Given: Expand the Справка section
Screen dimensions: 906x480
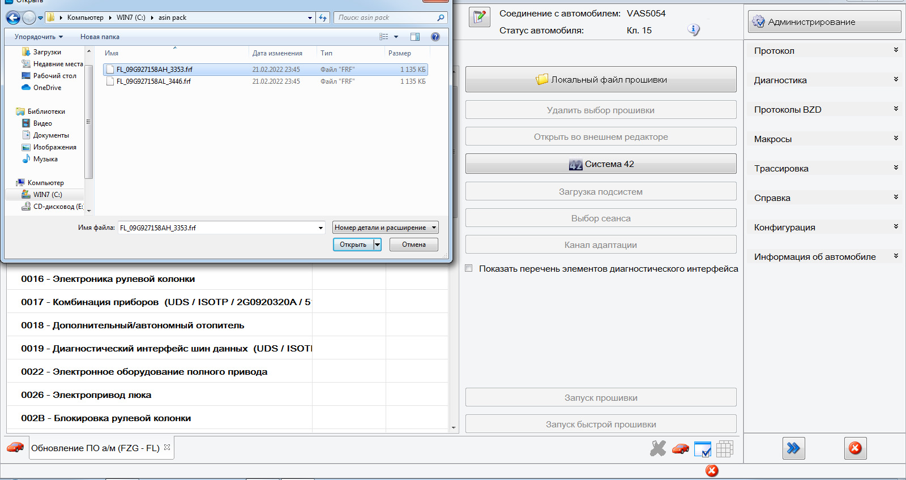Looking at the screenshot, I should [x=824, y=198].
